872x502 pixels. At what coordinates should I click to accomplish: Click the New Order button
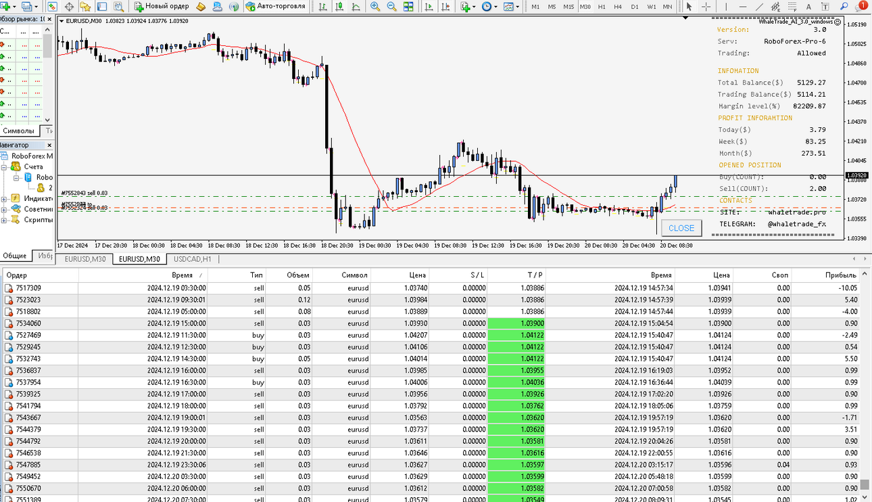tap(162, 7)
